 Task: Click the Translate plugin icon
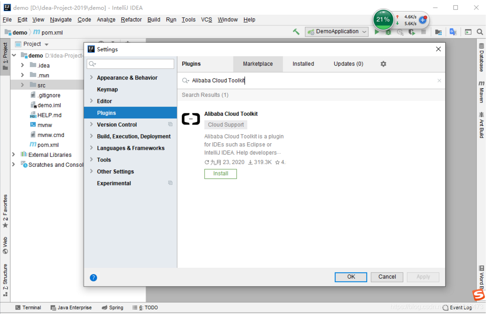(x=453, y=32)
